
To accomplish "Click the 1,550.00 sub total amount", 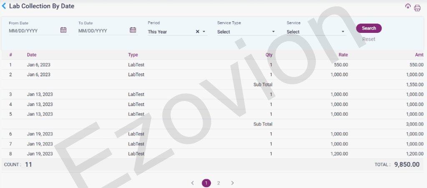I will pyautogui.click(x=415, y=84).
